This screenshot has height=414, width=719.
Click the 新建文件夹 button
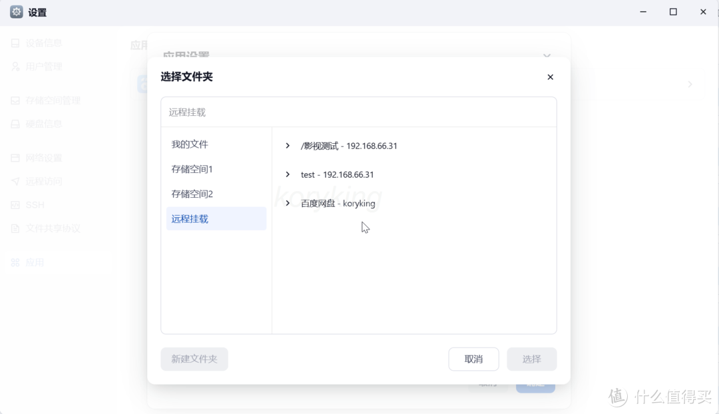point(194,359)
